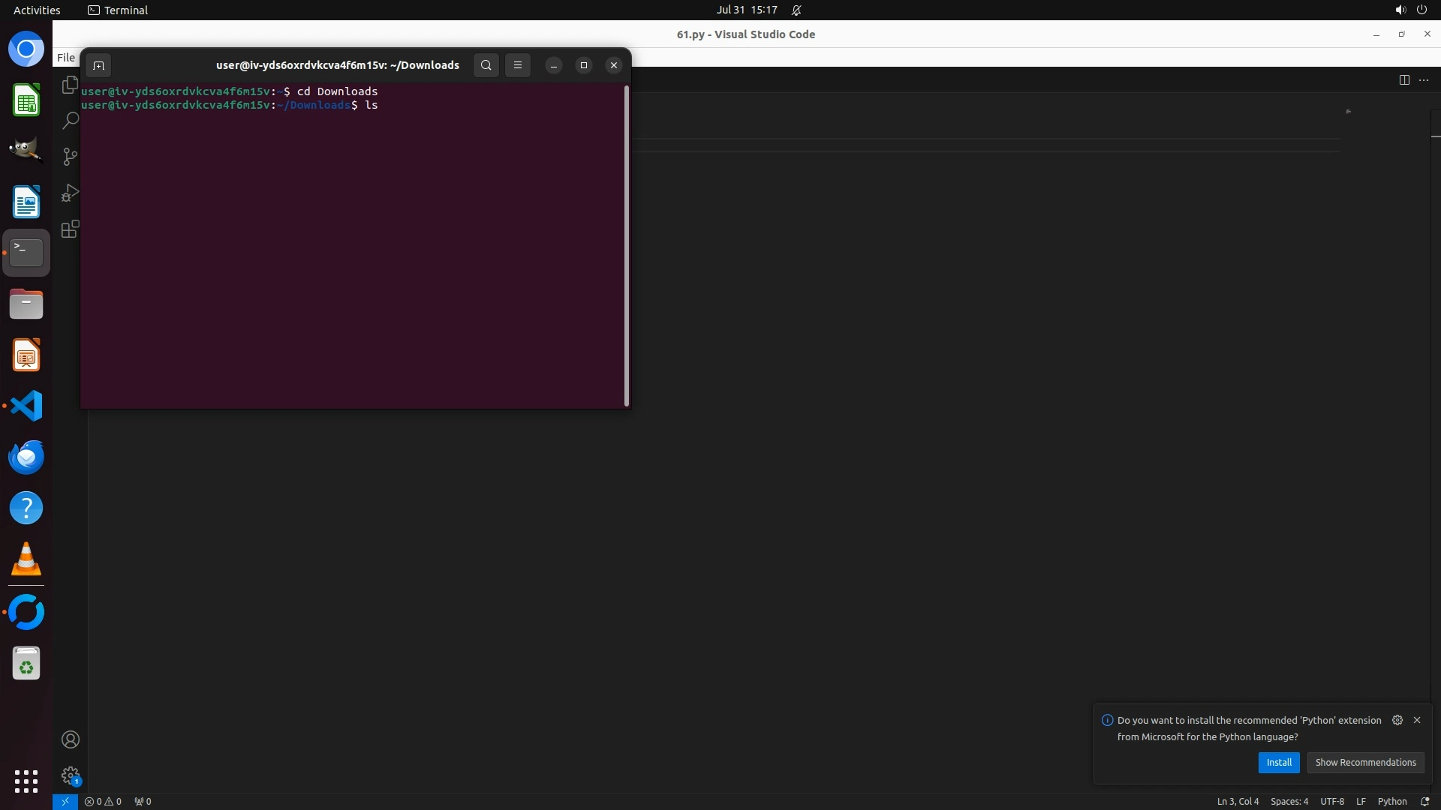Expand editor More Actions ellipsis

point(1424,80)
